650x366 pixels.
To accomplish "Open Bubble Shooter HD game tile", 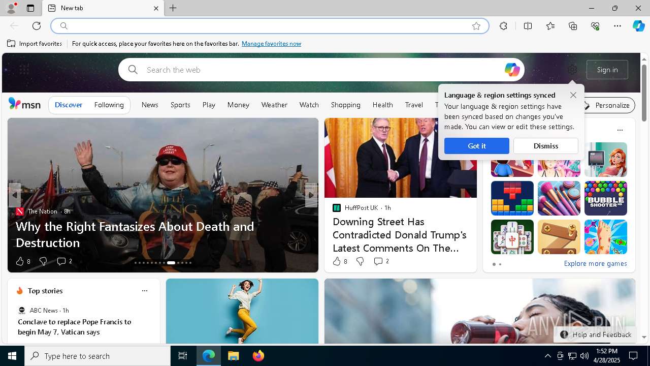I will click(x=605, y=198).
